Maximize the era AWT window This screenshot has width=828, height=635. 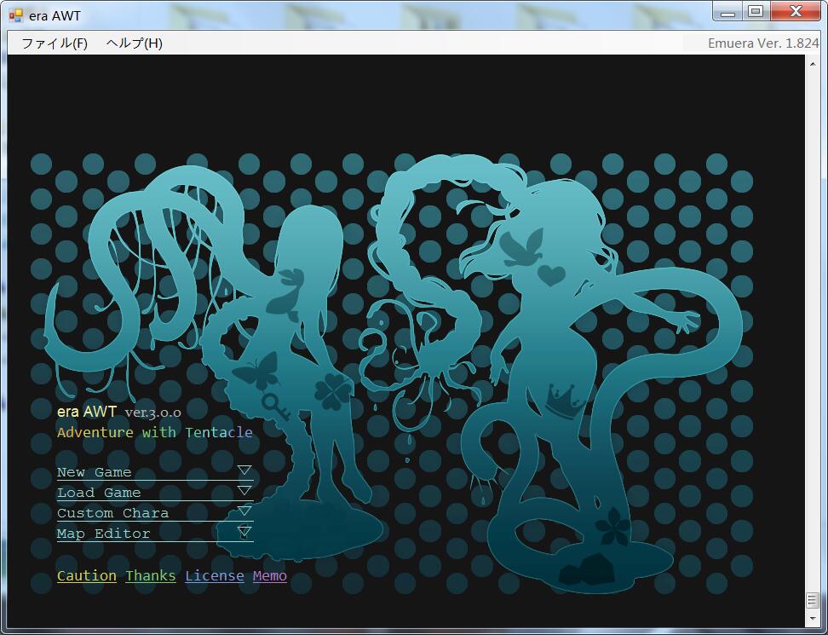click(756, 11)
